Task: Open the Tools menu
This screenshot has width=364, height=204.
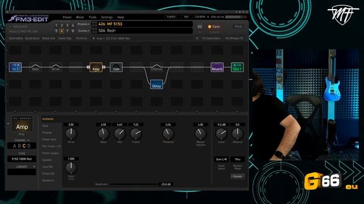Action: [x=92, y=17]
